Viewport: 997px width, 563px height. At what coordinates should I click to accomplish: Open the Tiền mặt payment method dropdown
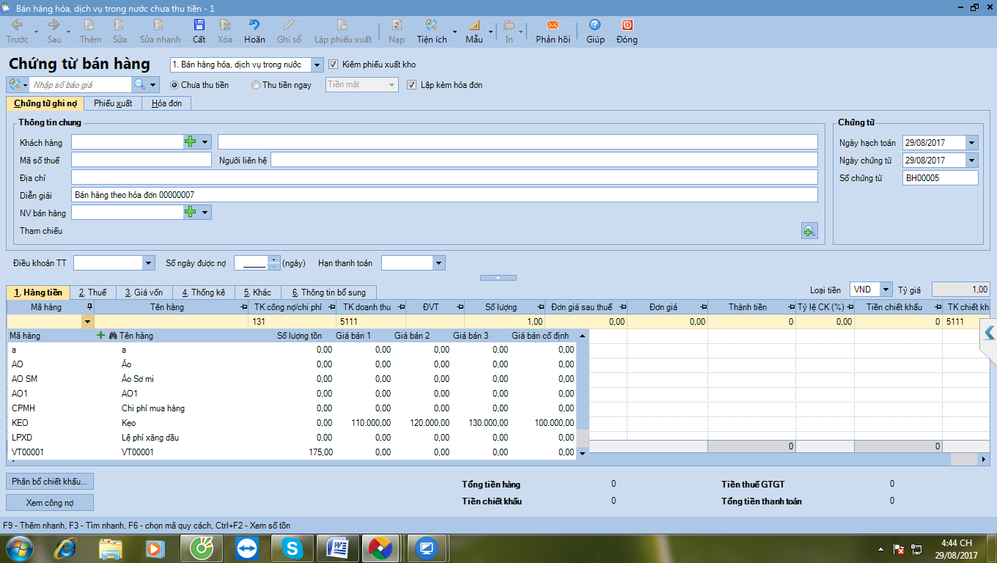tap(392, 85)
